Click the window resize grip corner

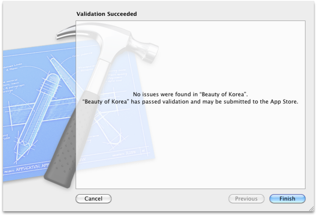coord(311,209)
